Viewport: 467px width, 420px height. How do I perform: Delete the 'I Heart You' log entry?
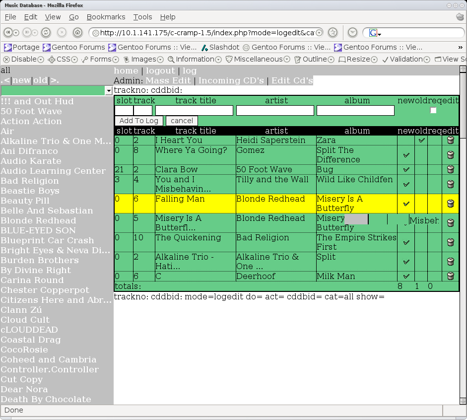(450, 140)
